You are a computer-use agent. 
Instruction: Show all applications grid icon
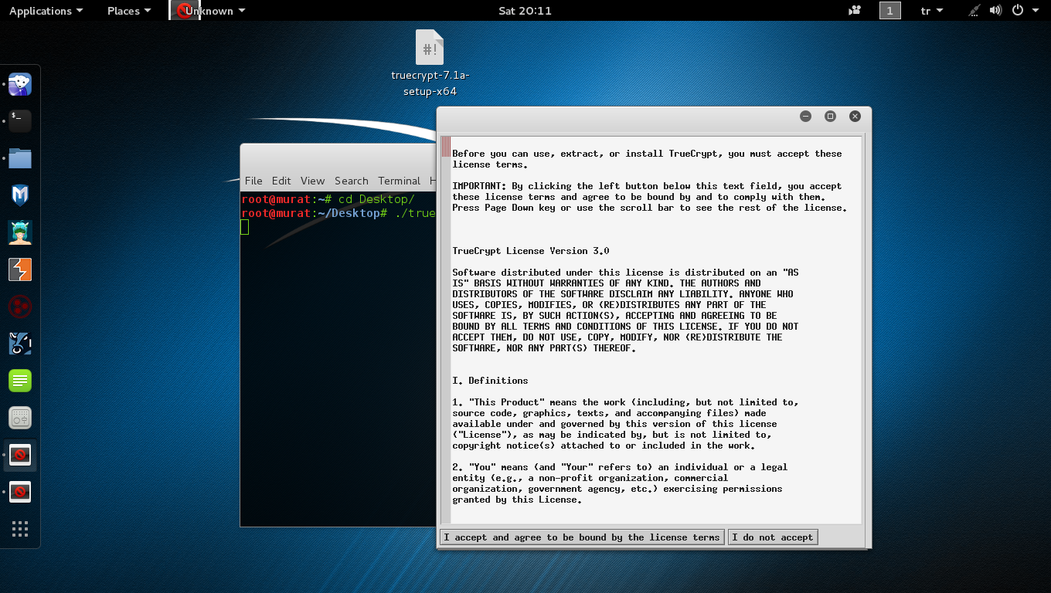[x=20, y=529]
